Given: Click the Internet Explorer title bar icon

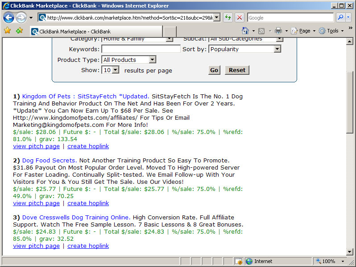Looking at the screenshot, I should click(x=6, y=6).
